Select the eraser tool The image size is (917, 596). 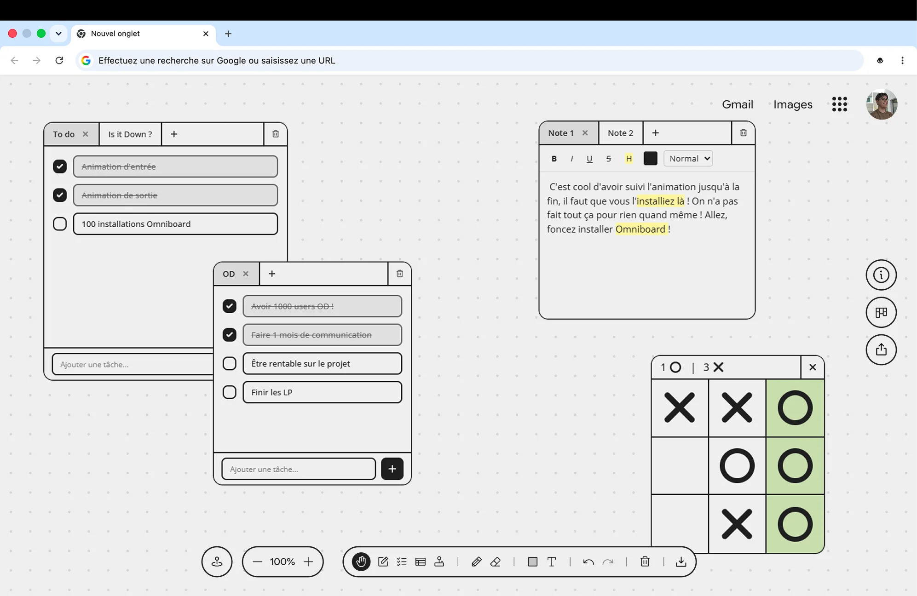pyautogui.click(x=496, y=562)
